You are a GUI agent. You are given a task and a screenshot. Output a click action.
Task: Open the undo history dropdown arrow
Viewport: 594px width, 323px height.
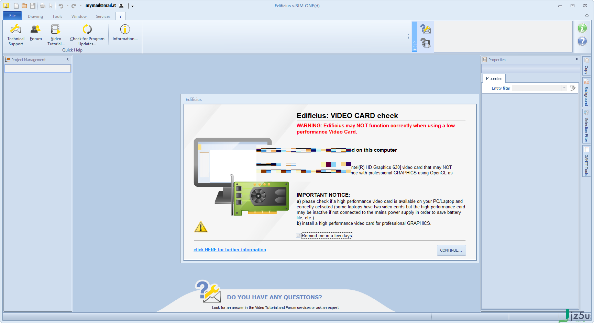[x=67, y=6]
